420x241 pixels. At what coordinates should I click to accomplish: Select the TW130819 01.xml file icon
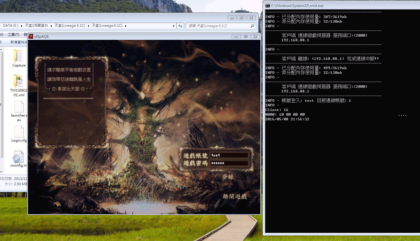(18, 81)
